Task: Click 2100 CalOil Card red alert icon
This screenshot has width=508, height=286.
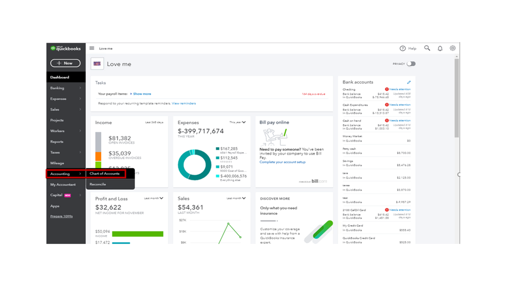Action: coord(386,210)
